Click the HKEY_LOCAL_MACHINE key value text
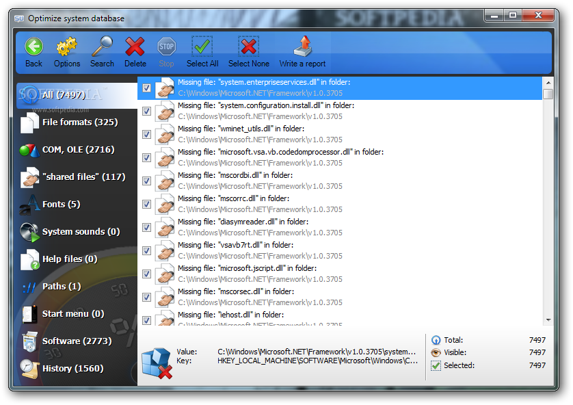This screenshot has width=573, height=405. pos(317,361)
